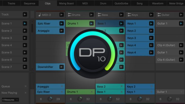Open the Sequence tab

point(29,3)
